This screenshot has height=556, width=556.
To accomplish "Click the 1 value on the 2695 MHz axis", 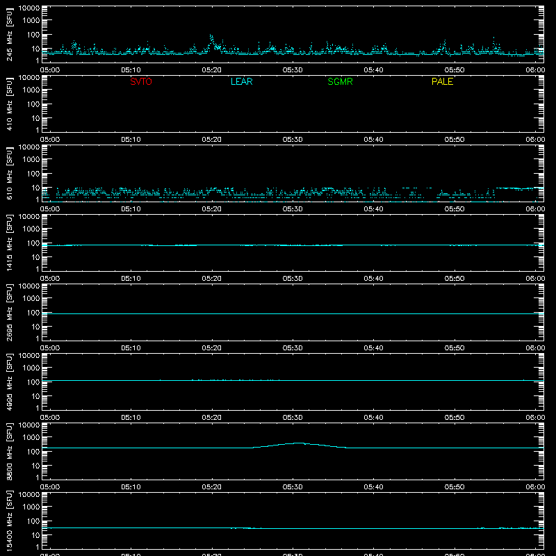I will [38, 338].
